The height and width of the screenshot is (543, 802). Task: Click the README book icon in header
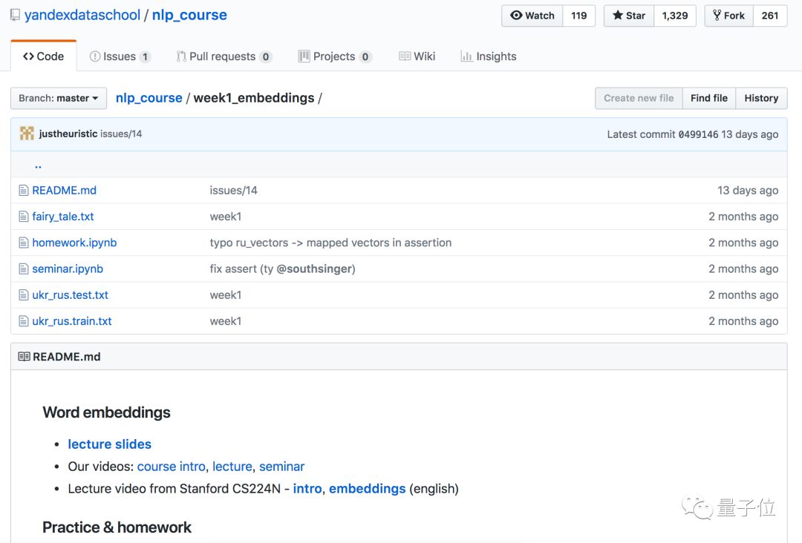pyautogui.click(x=24, y=357)
